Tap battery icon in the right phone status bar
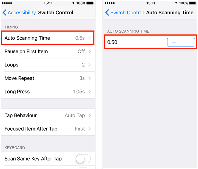 click(x=193, y=3)
